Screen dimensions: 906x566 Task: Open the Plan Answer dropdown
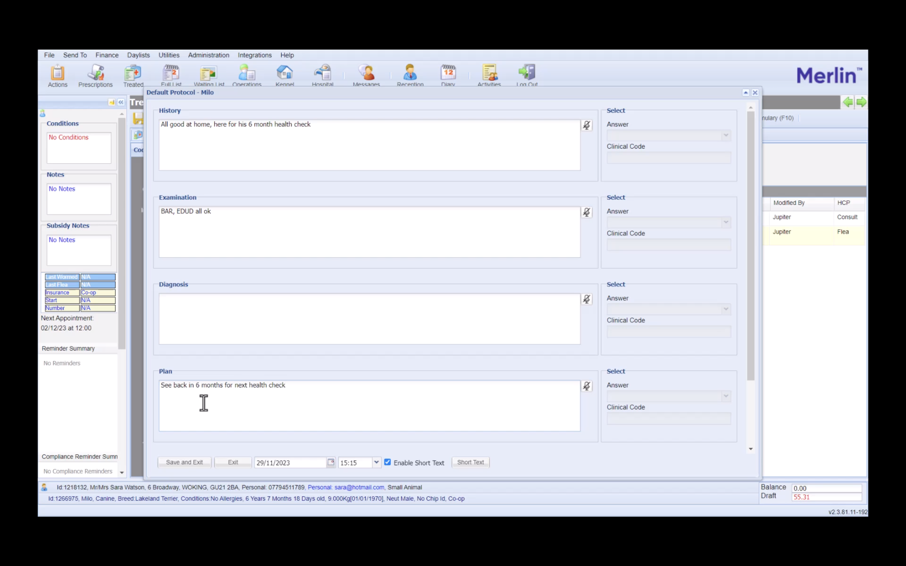pos(725,396)
